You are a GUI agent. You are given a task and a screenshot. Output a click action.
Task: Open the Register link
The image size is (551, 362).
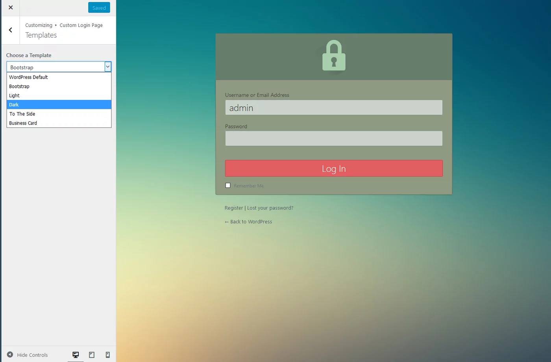[234, 208]
